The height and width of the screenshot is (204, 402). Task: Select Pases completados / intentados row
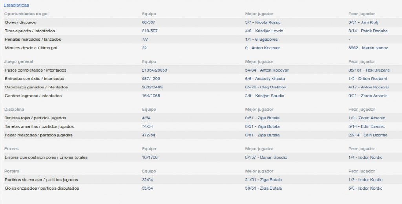[x=203, y=70]
